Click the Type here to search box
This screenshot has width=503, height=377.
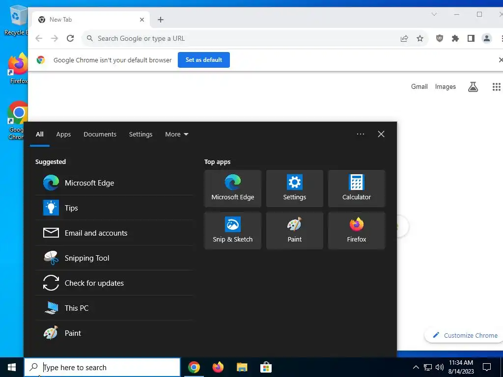(102, 367)
